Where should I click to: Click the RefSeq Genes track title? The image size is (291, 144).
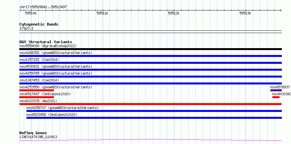tap(33, 133)
